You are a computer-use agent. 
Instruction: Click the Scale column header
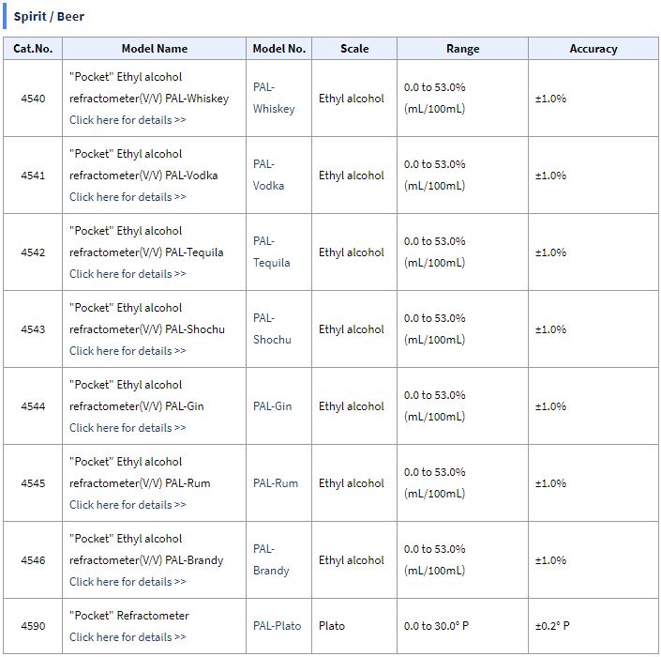pos(354,49)
